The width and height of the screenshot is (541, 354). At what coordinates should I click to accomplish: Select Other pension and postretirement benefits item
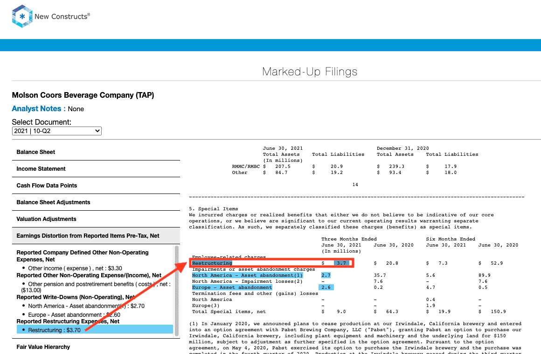point(96,287)
